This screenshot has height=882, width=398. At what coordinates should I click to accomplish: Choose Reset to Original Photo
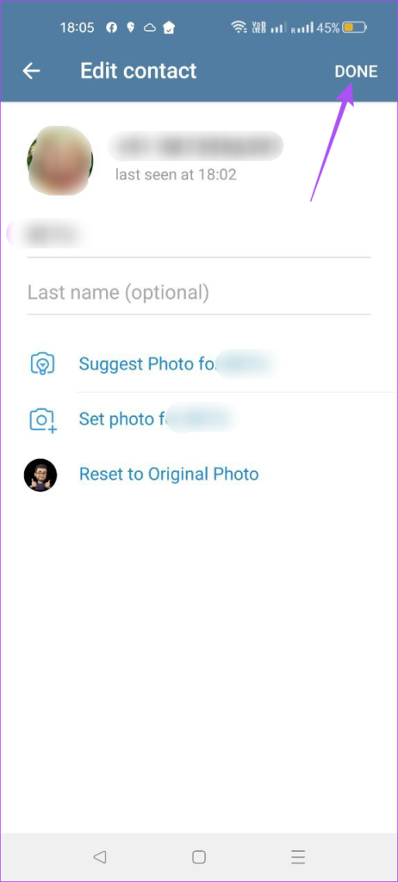[169, 475]
